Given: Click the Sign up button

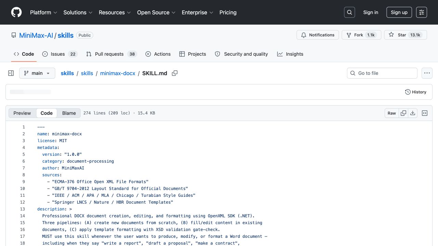Looking at the screenshot, I should coord(399,12).
